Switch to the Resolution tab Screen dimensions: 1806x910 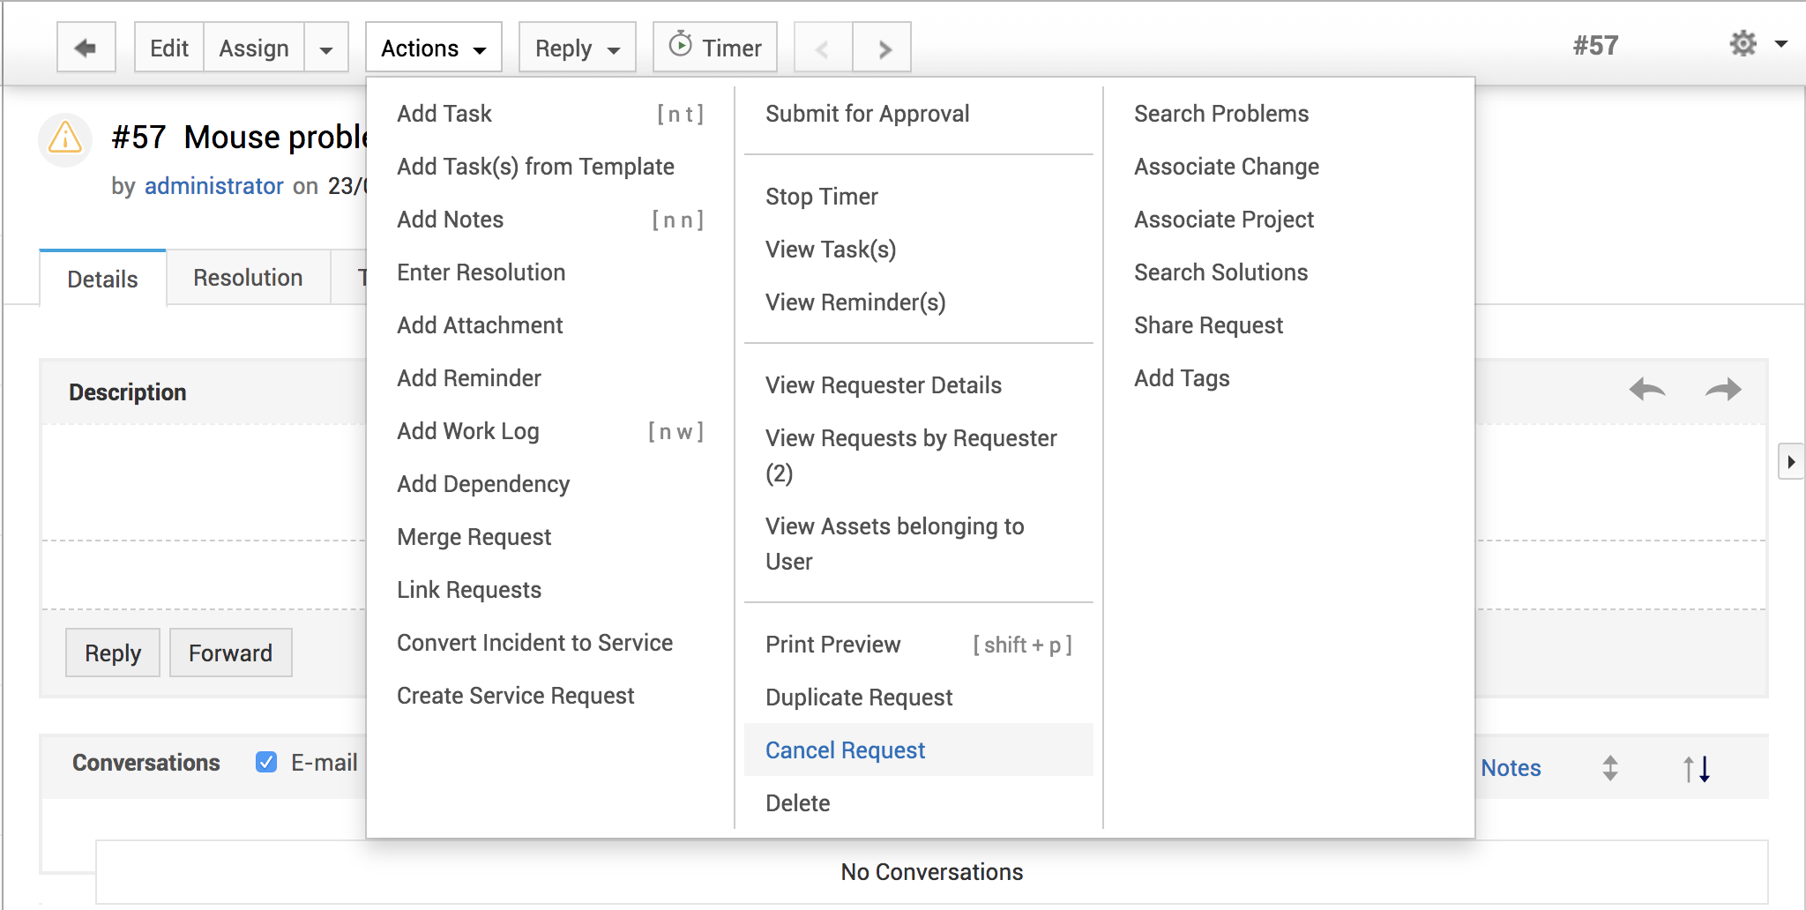tap(248, 278)
